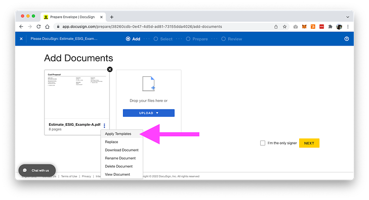
Task: Click the add-file document icon
Action: click(x=148, y=83)
